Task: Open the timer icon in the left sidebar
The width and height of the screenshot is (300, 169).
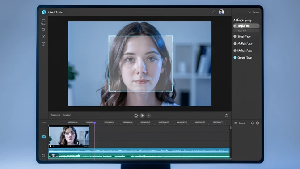Action: click(x=44, y=44)
